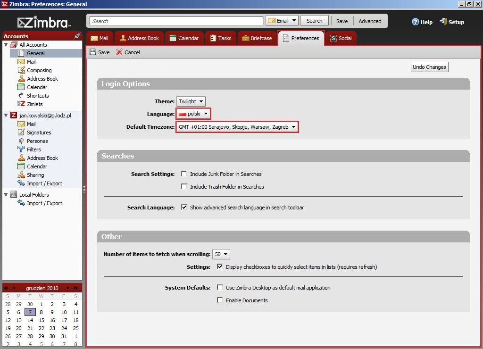Open the Theme dropdown showing Twilight
Viewport: 483px width, 349px height.
pyautogui.click(x=191, y=101)
